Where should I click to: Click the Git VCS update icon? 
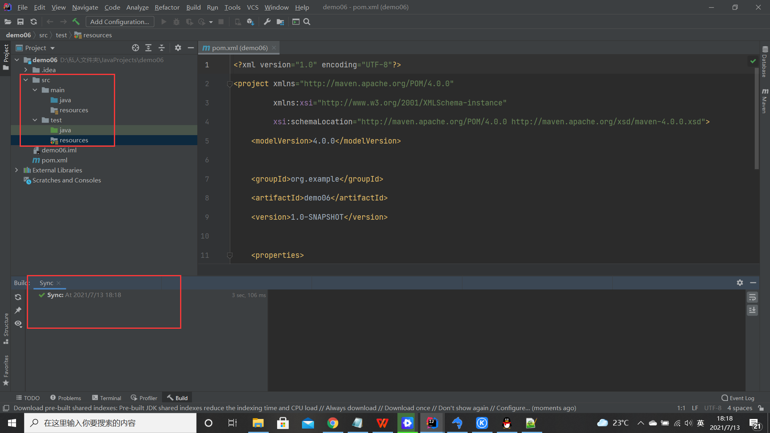[33, 22]
